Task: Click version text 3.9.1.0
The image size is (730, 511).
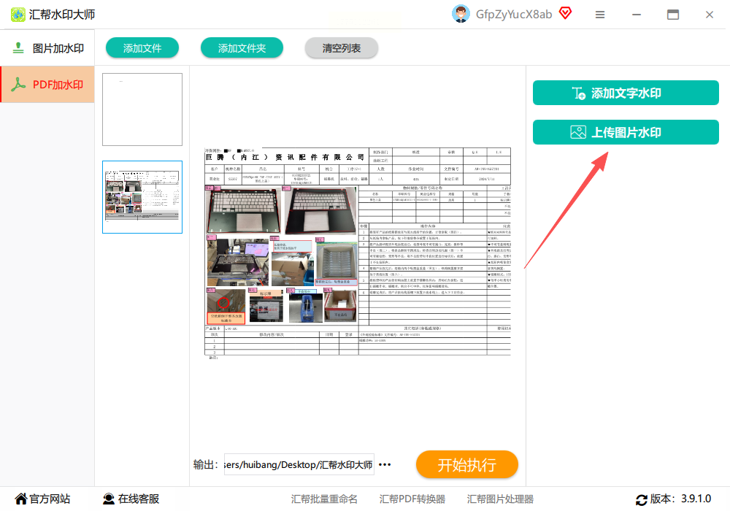Action: [x=696, y=499]
